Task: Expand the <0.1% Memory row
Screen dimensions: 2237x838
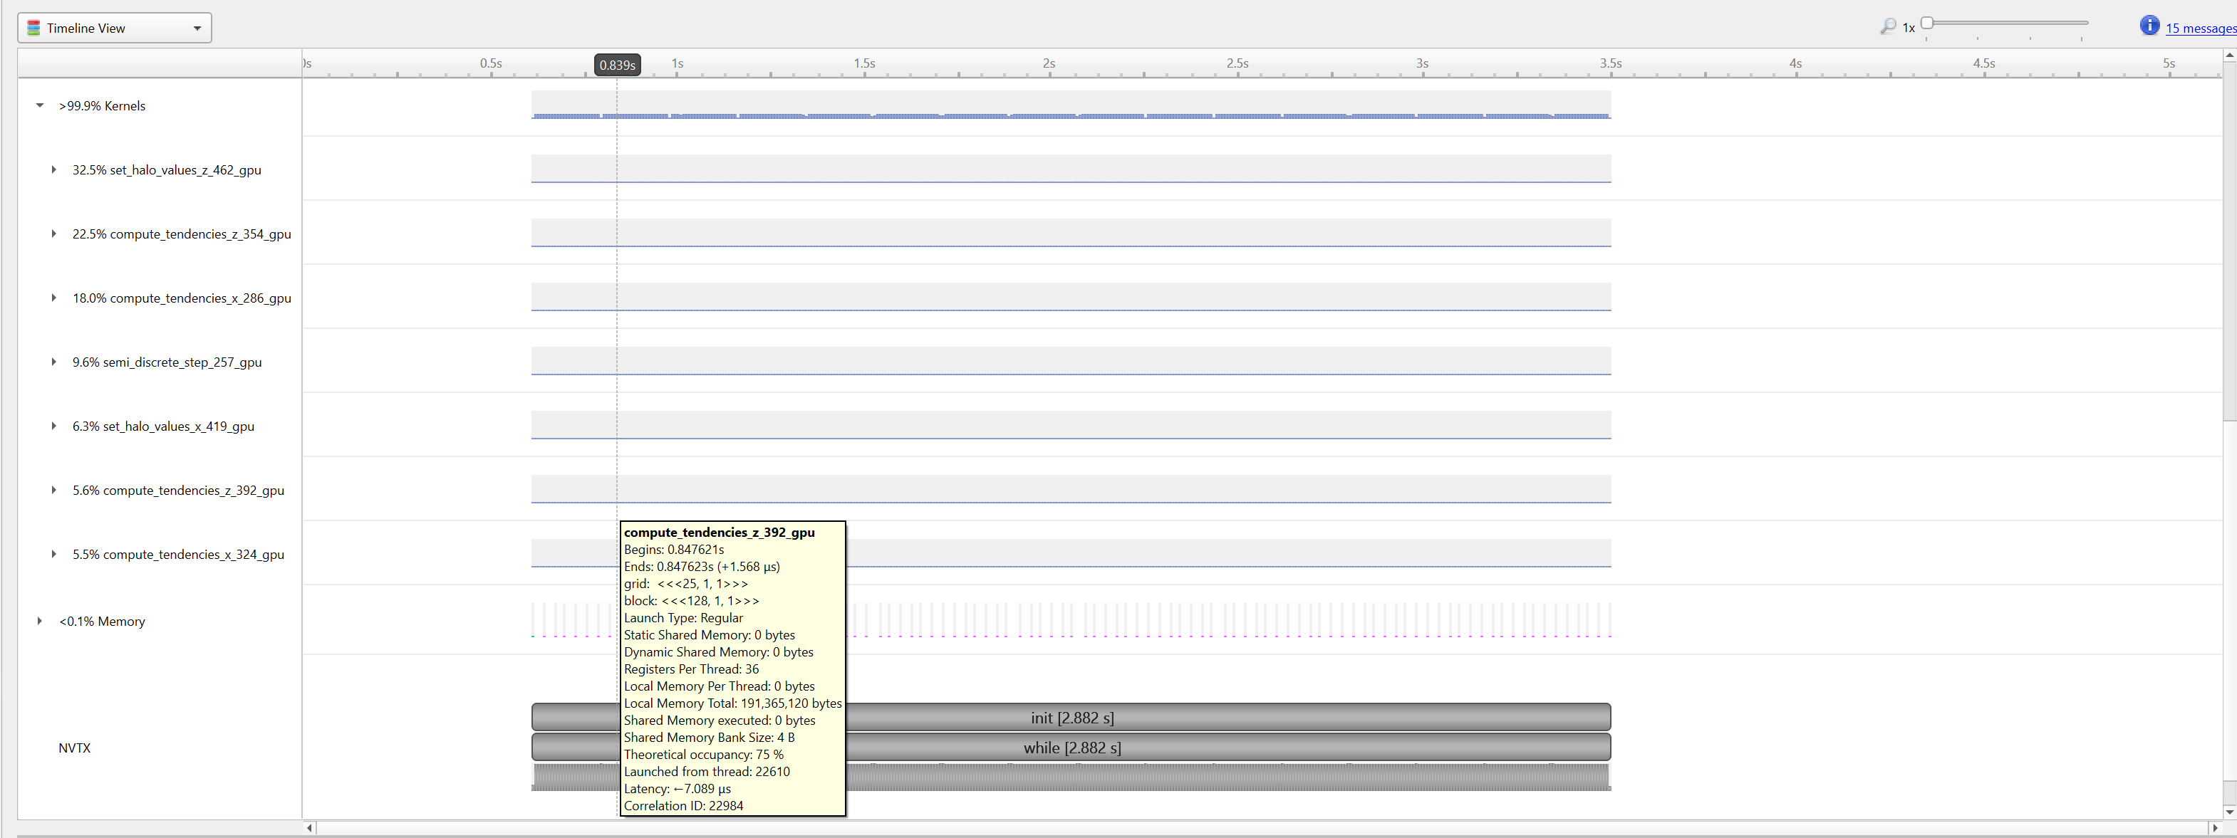Action: [x=40, y=622]
